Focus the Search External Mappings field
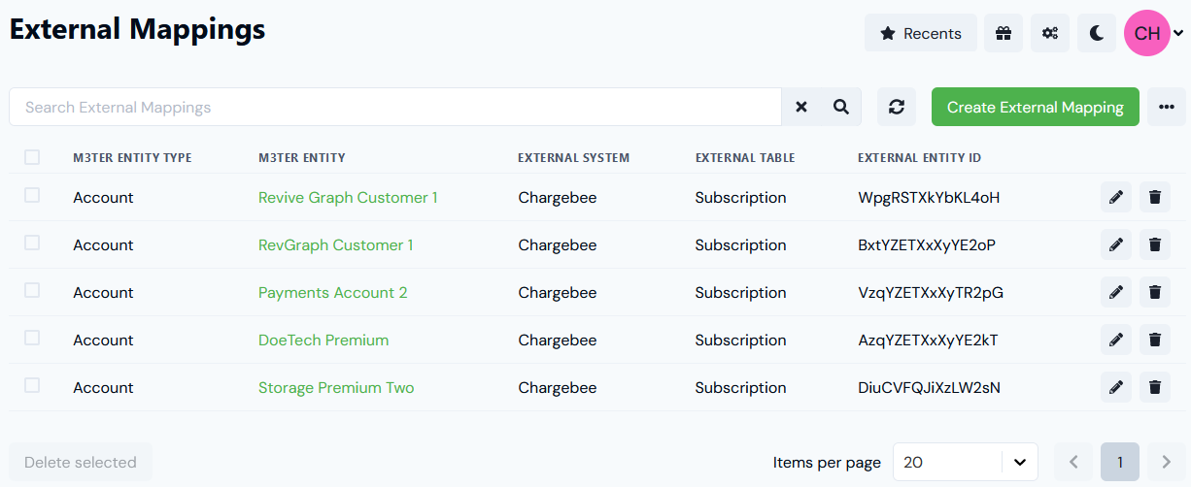This screenshot has width=1191, height=487. pyautogui.click(x=395, y=107)
